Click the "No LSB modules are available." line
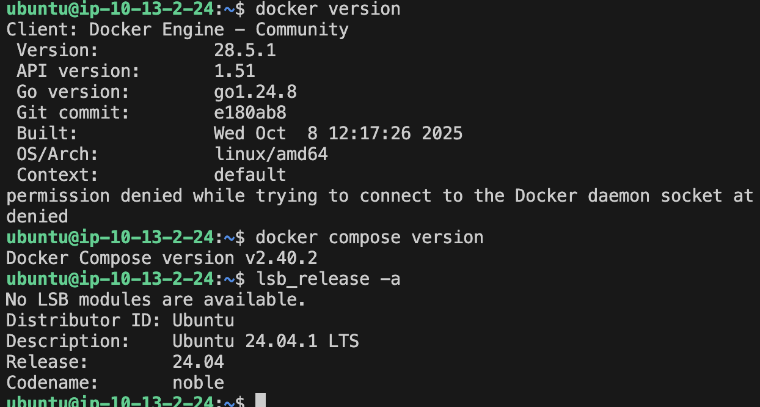The width and height of the screenshot is (760, 407). click(155, 299)
